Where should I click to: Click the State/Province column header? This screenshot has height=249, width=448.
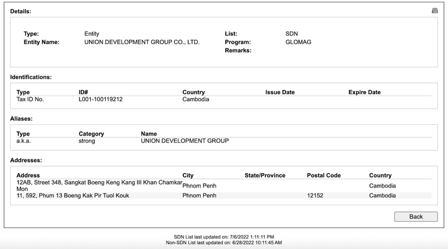click(265, 176)
